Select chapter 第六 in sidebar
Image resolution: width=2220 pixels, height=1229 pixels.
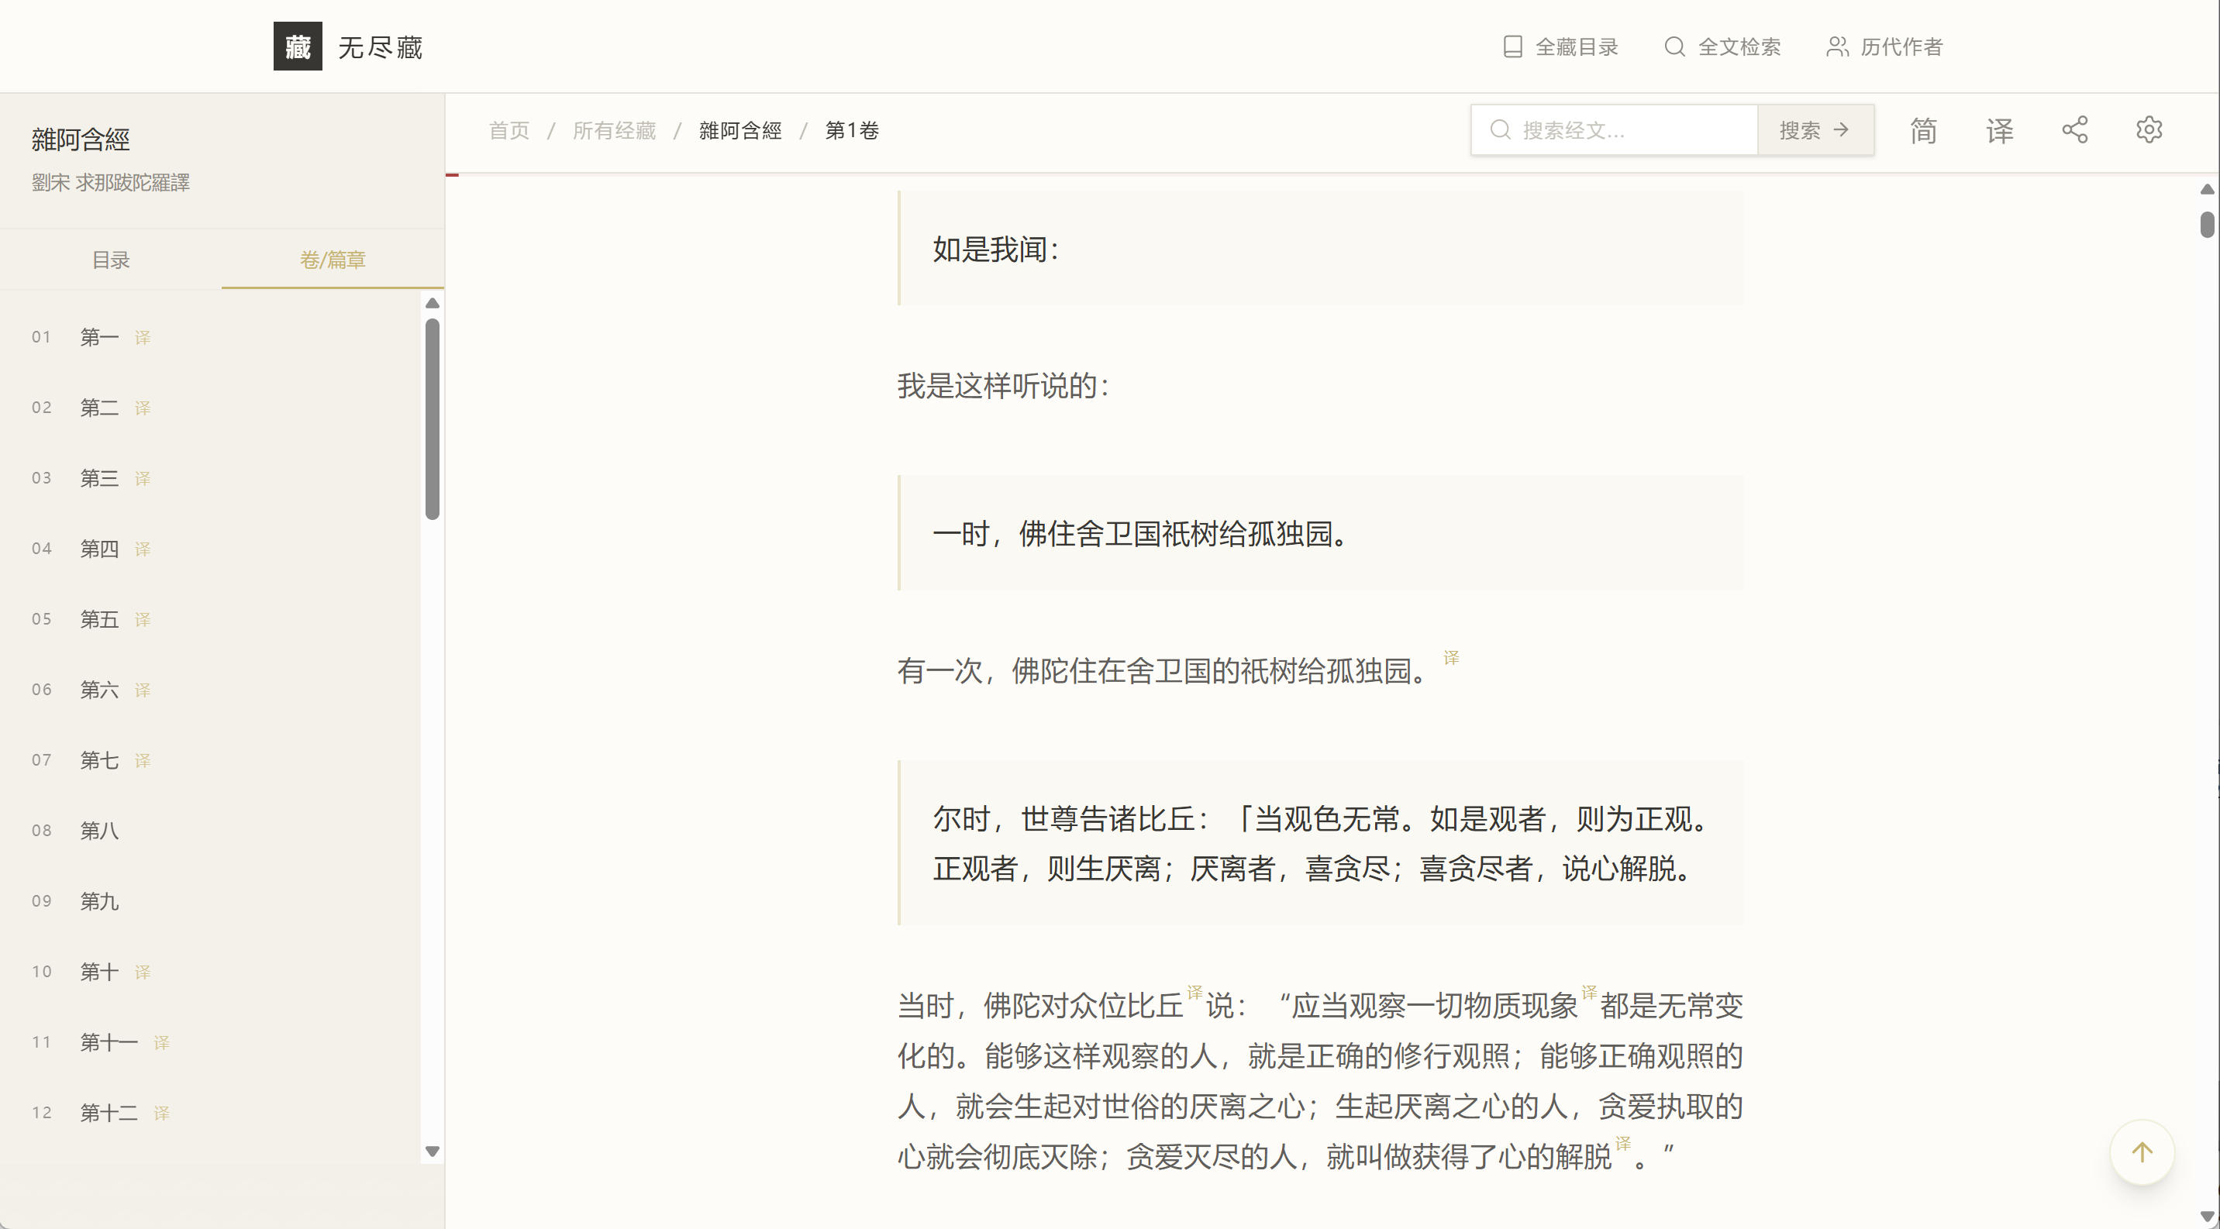point(99,690)
